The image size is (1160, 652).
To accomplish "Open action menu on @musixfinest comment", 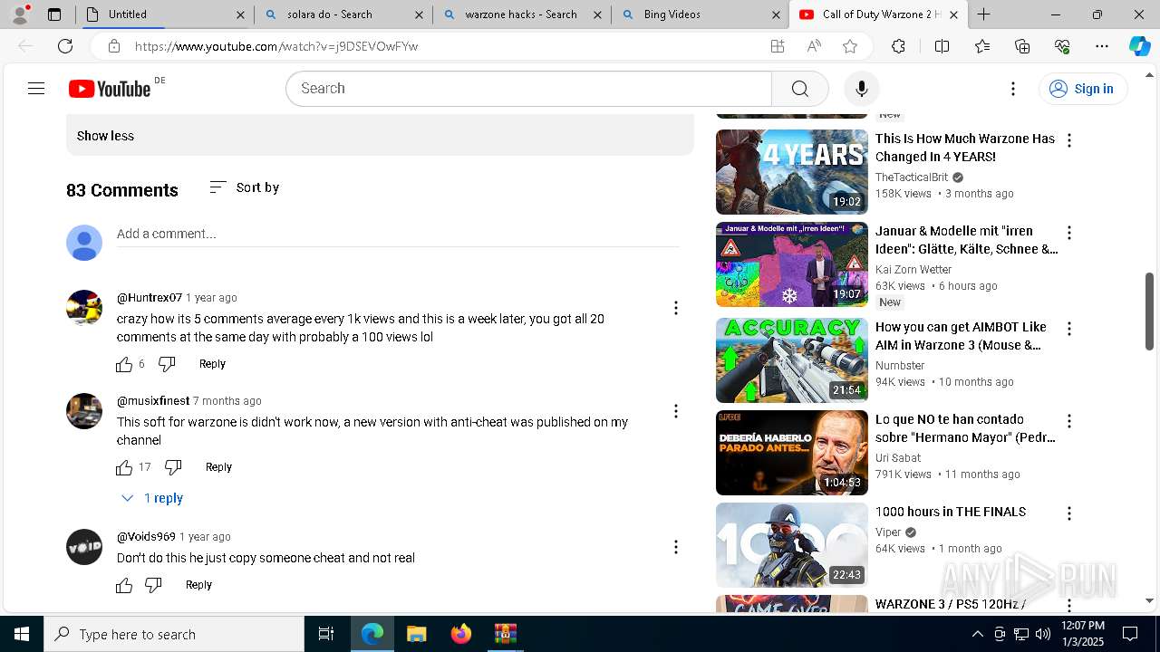I will [675, 411].
